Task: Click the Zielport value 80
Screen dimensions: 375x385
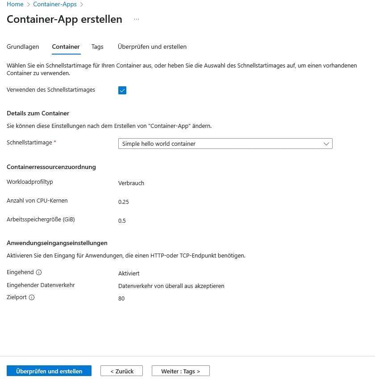Action: [x=121, y=298]
